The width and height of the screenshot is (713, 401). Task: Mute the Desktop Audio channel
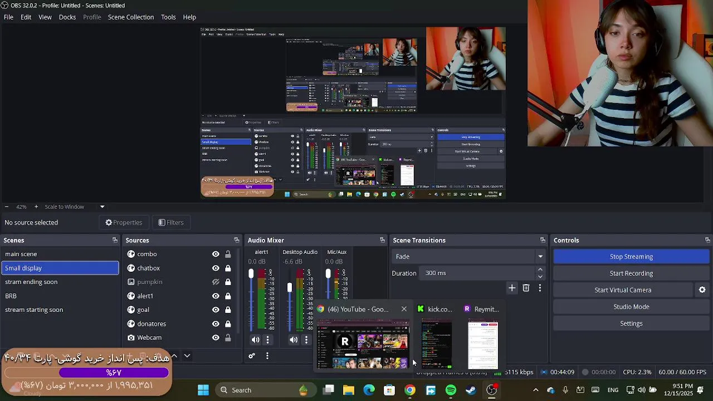(x=294, y=340)
